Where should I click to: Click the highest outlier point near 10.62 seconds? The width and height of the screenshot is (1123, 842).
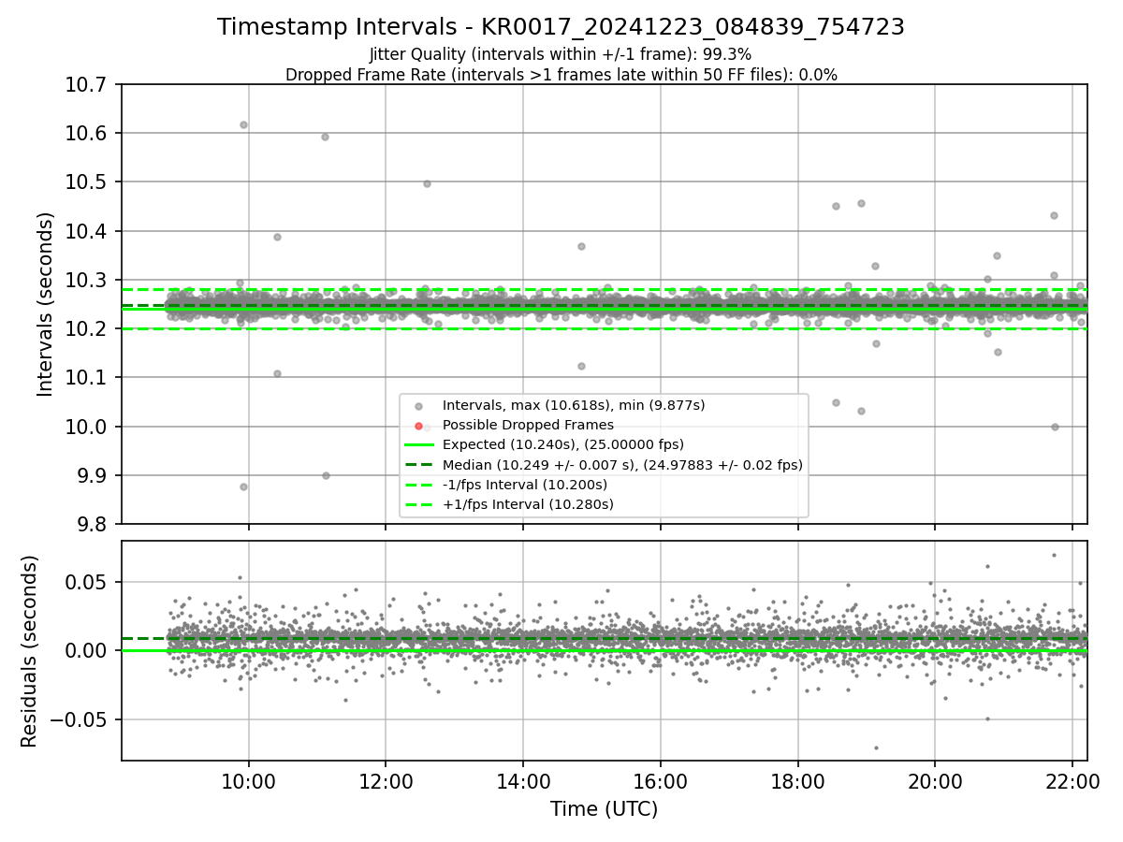click(243, 124)
